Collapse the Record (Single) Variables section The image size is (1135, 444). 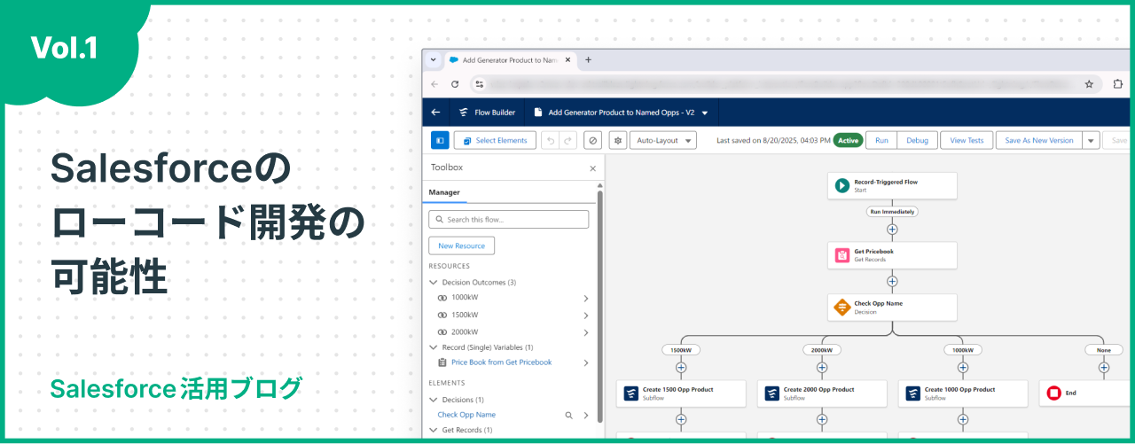[x=433, y=347]
